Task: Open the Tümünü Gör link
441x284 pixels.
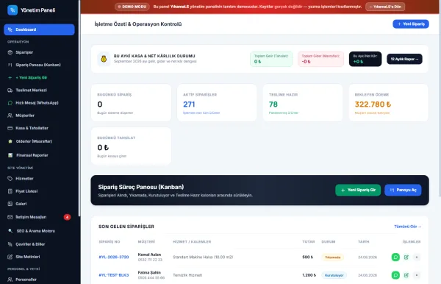Action: [407, 227]
